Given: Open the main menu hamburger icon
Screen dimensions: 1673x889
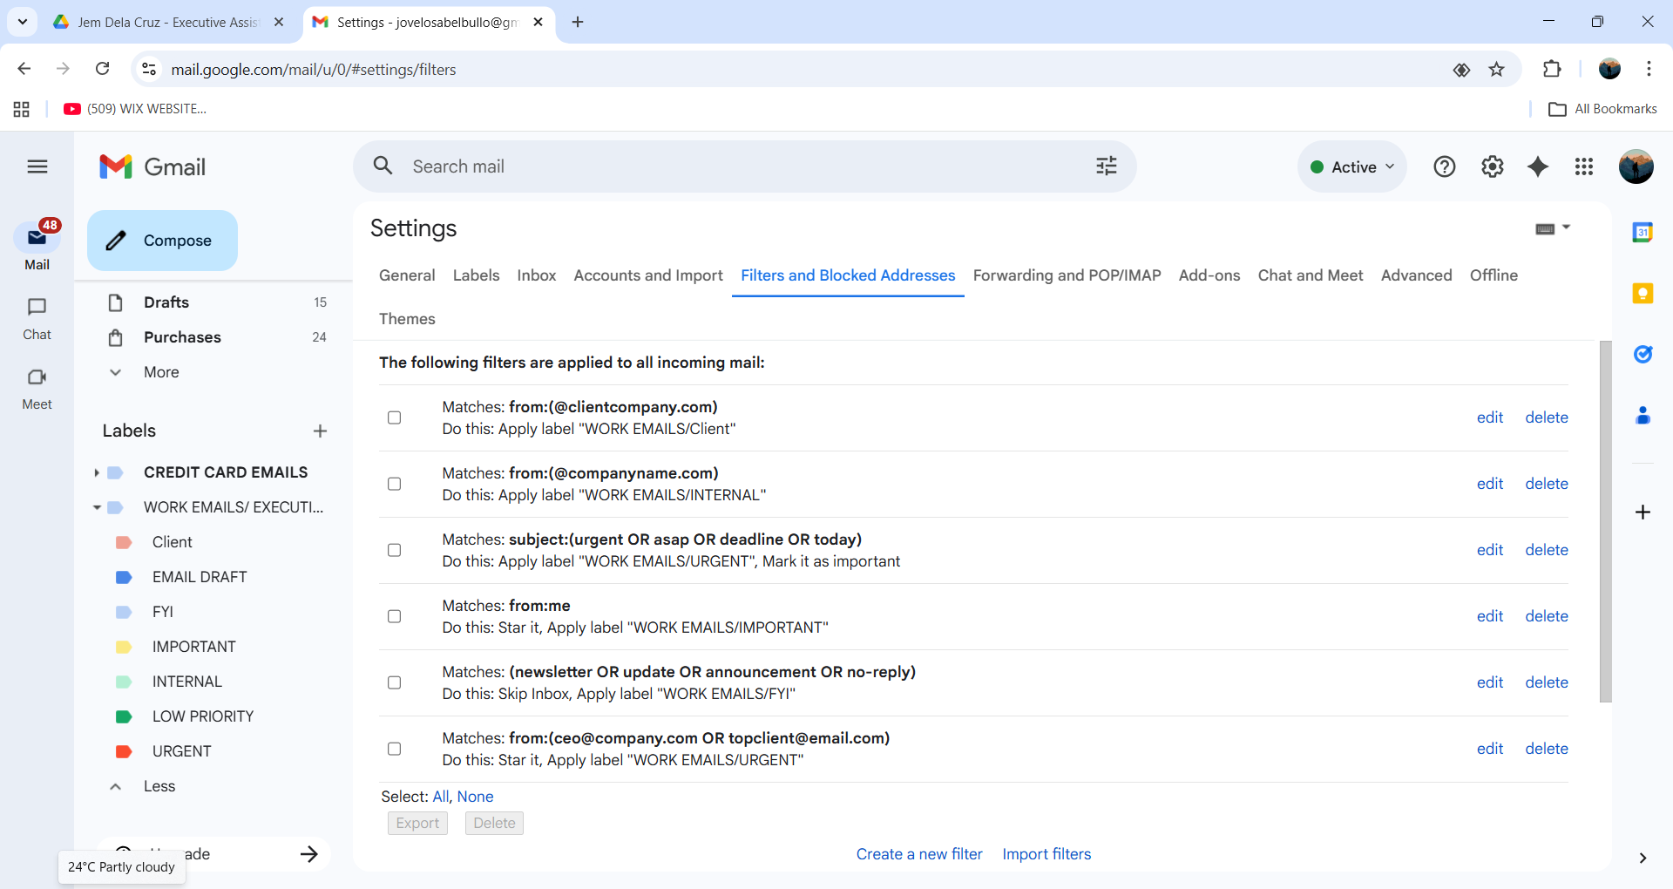Looking at the screenshot, I should click(x=37, y=166).
